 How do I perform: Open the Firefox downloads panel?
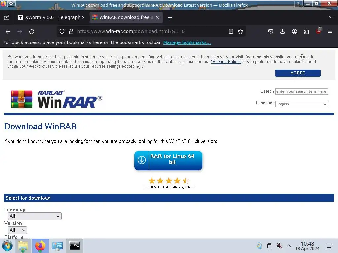click(x=283, y=31)
